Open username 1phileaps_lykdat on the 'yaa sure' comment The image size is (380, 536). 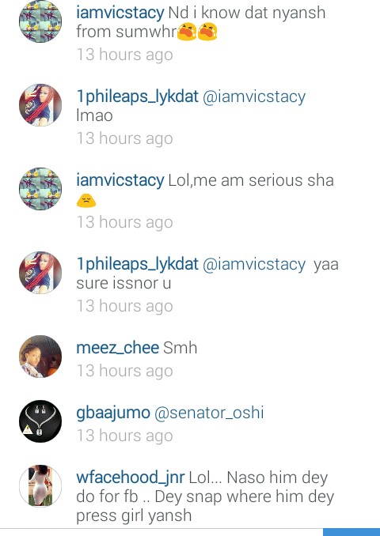click(137, 264)
